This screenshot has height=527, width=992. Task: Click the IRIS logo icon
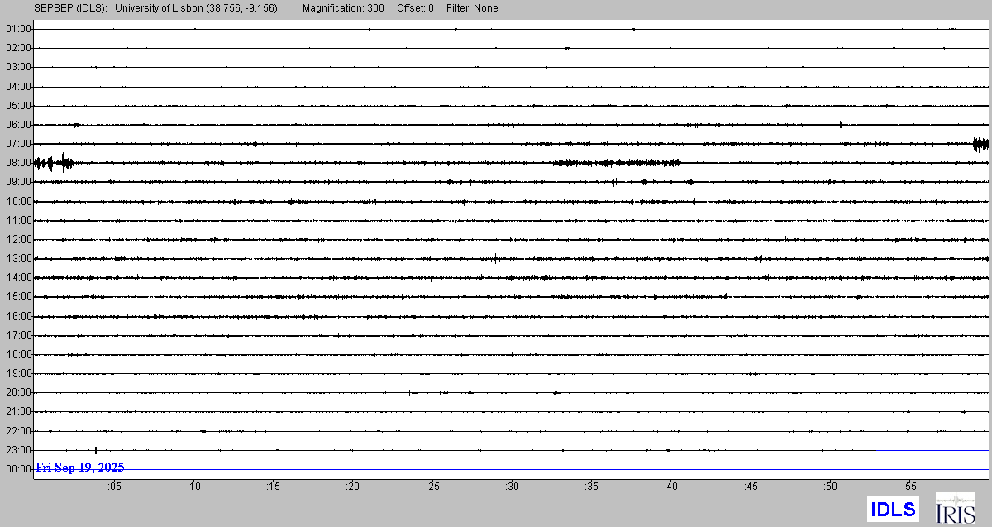955,508
